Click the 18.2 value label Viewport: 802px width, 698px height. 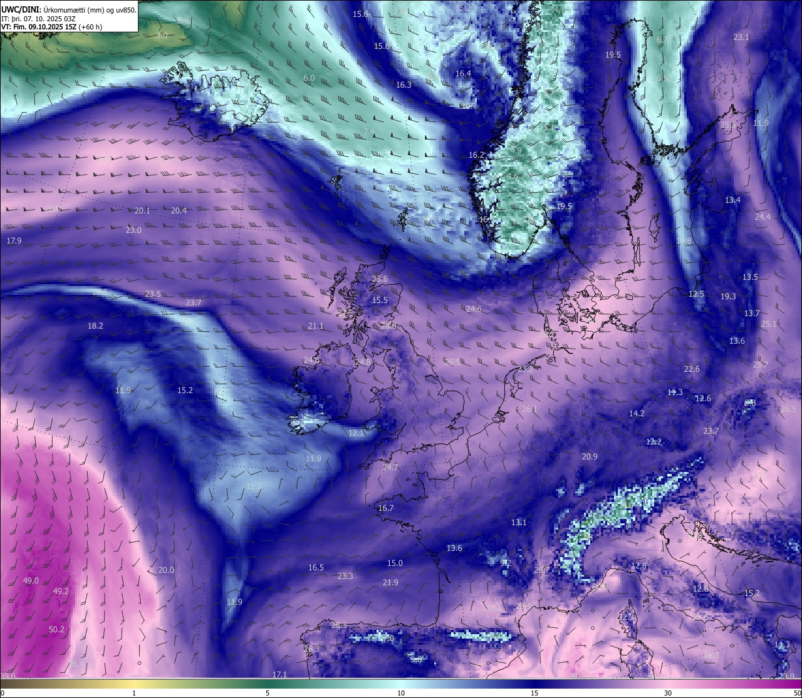(x=95, y=326)
